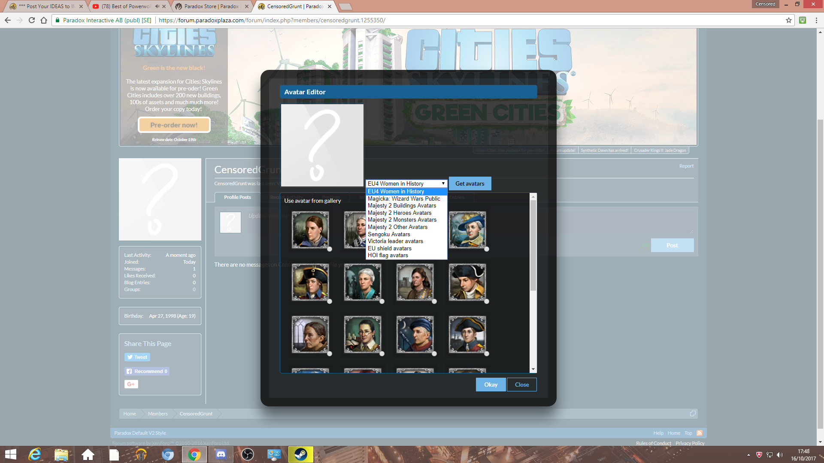Go back with the browser back arrow
Image resolution: width=824 pixels, height=463 pixels.
(8, 20)
